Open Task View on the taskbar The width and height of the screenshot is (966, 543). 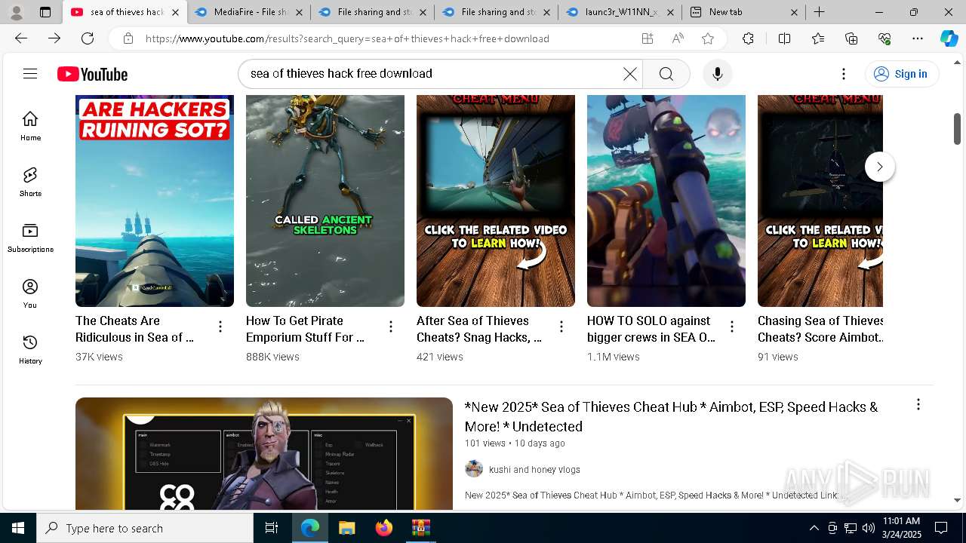(x=272, y=528)
